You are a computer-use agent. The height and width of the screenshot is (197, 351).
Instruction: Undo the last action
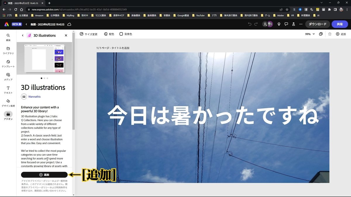coord(250,24)
